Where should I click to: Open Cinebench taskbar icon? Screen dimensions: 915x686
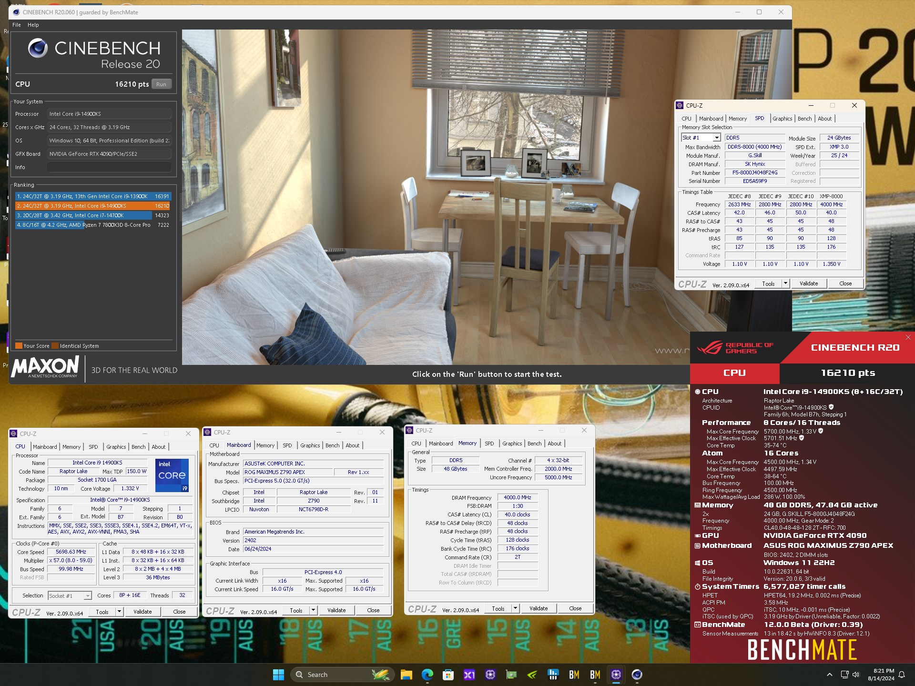click(637, 675)
